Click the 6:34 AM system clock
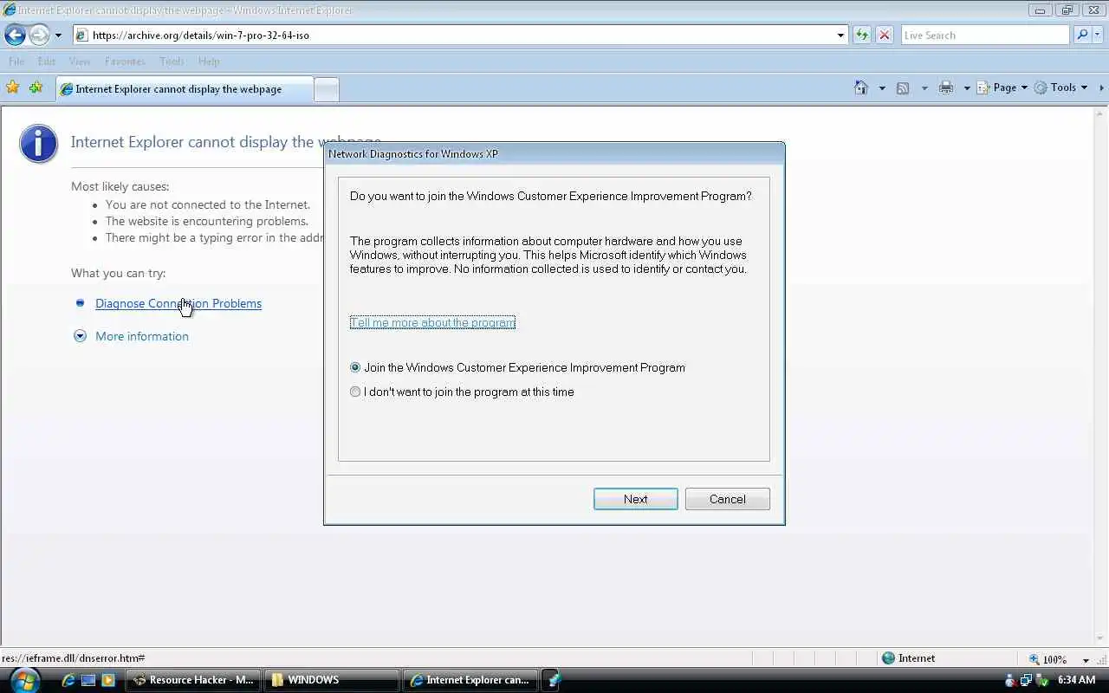 (x=1076, y=680)
